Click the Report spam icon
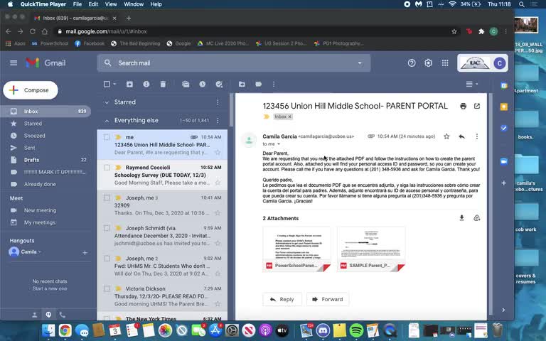Screen dimensions: 546x341 (146, 85)
